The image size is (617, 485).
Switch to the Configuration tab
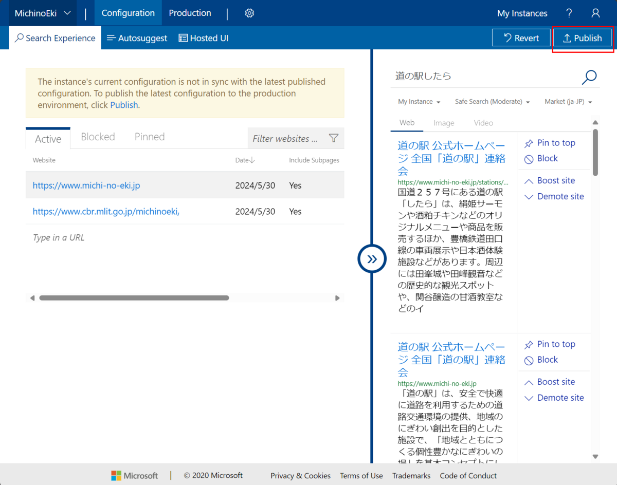point(128,13)
